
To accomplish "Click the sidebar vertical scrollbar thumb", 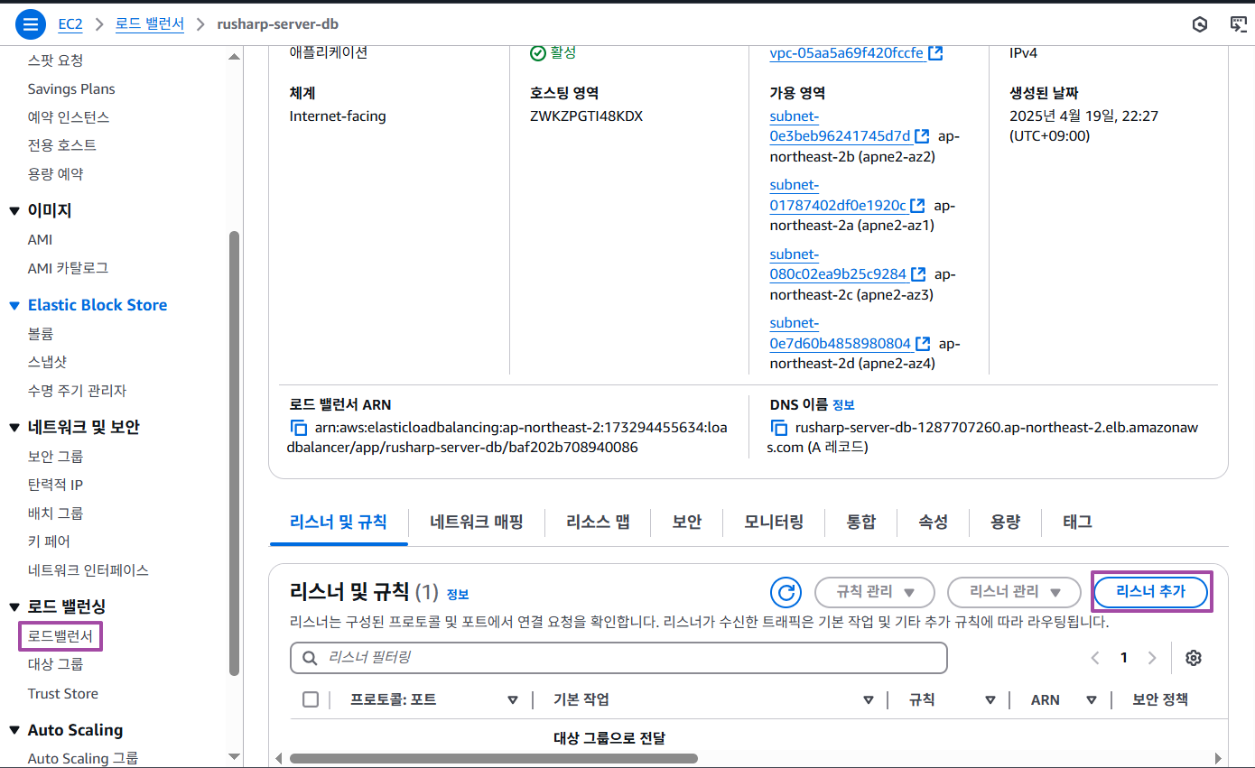I will [x=235, y=452].
